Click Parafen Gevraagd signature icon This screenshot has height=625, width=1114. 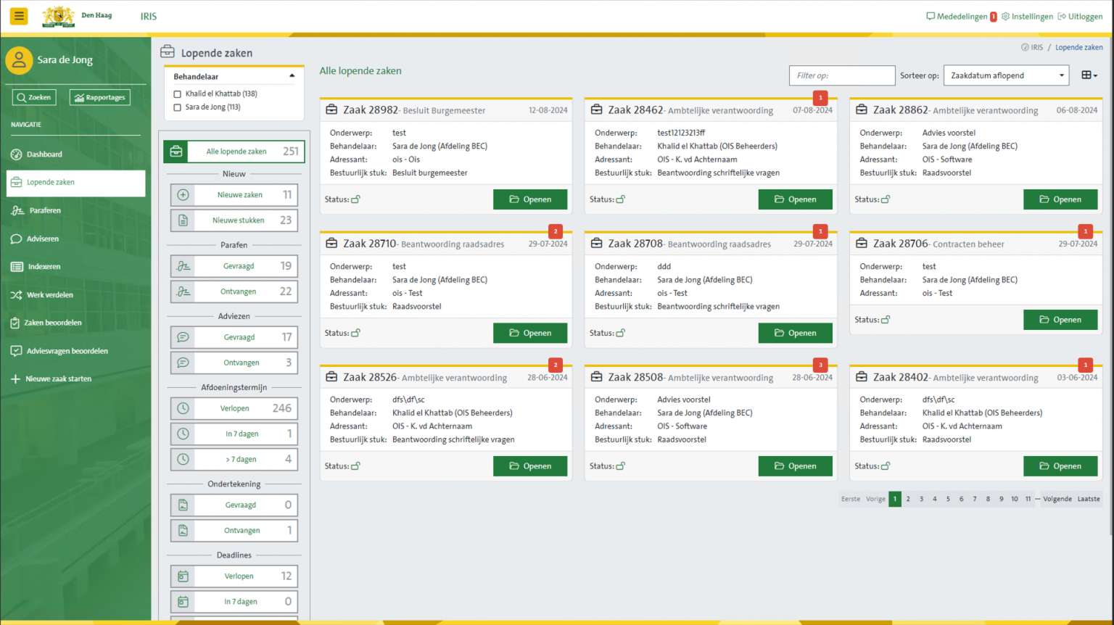pos(183,266)
